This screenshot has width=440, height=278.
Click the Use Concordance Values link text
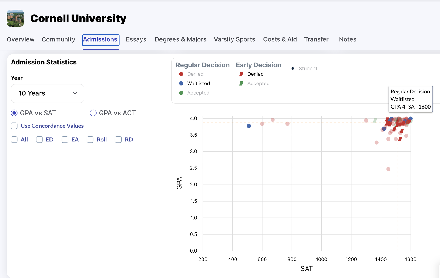coord(52,126)
